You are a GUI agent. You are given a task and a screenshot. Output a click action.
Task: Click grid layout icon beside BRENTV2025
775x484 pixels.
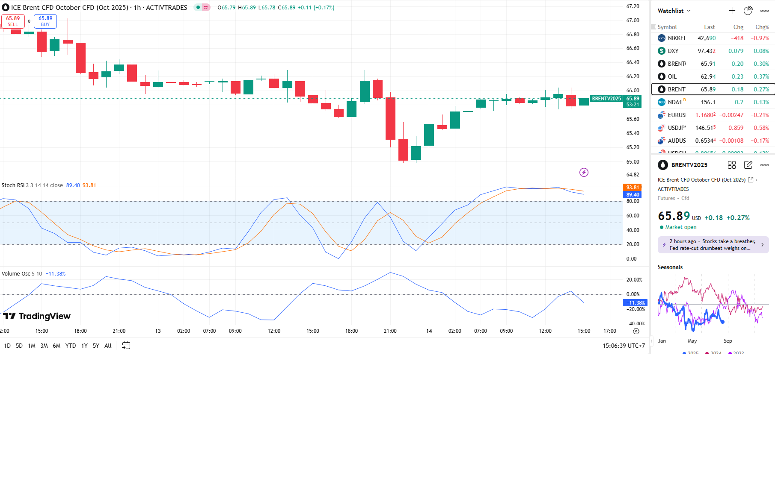[732, 165]
